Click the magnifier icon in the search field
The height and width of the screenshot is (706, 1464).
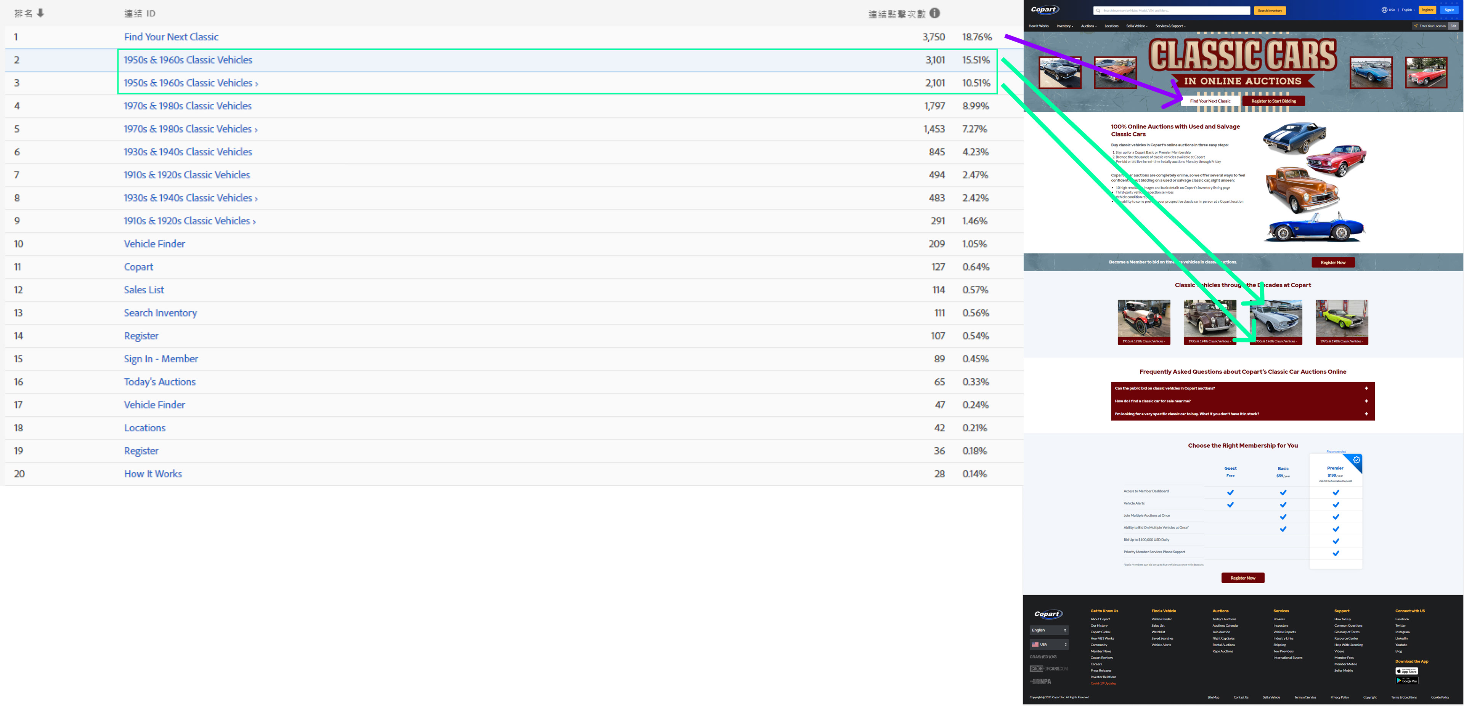pos(1098,11)
